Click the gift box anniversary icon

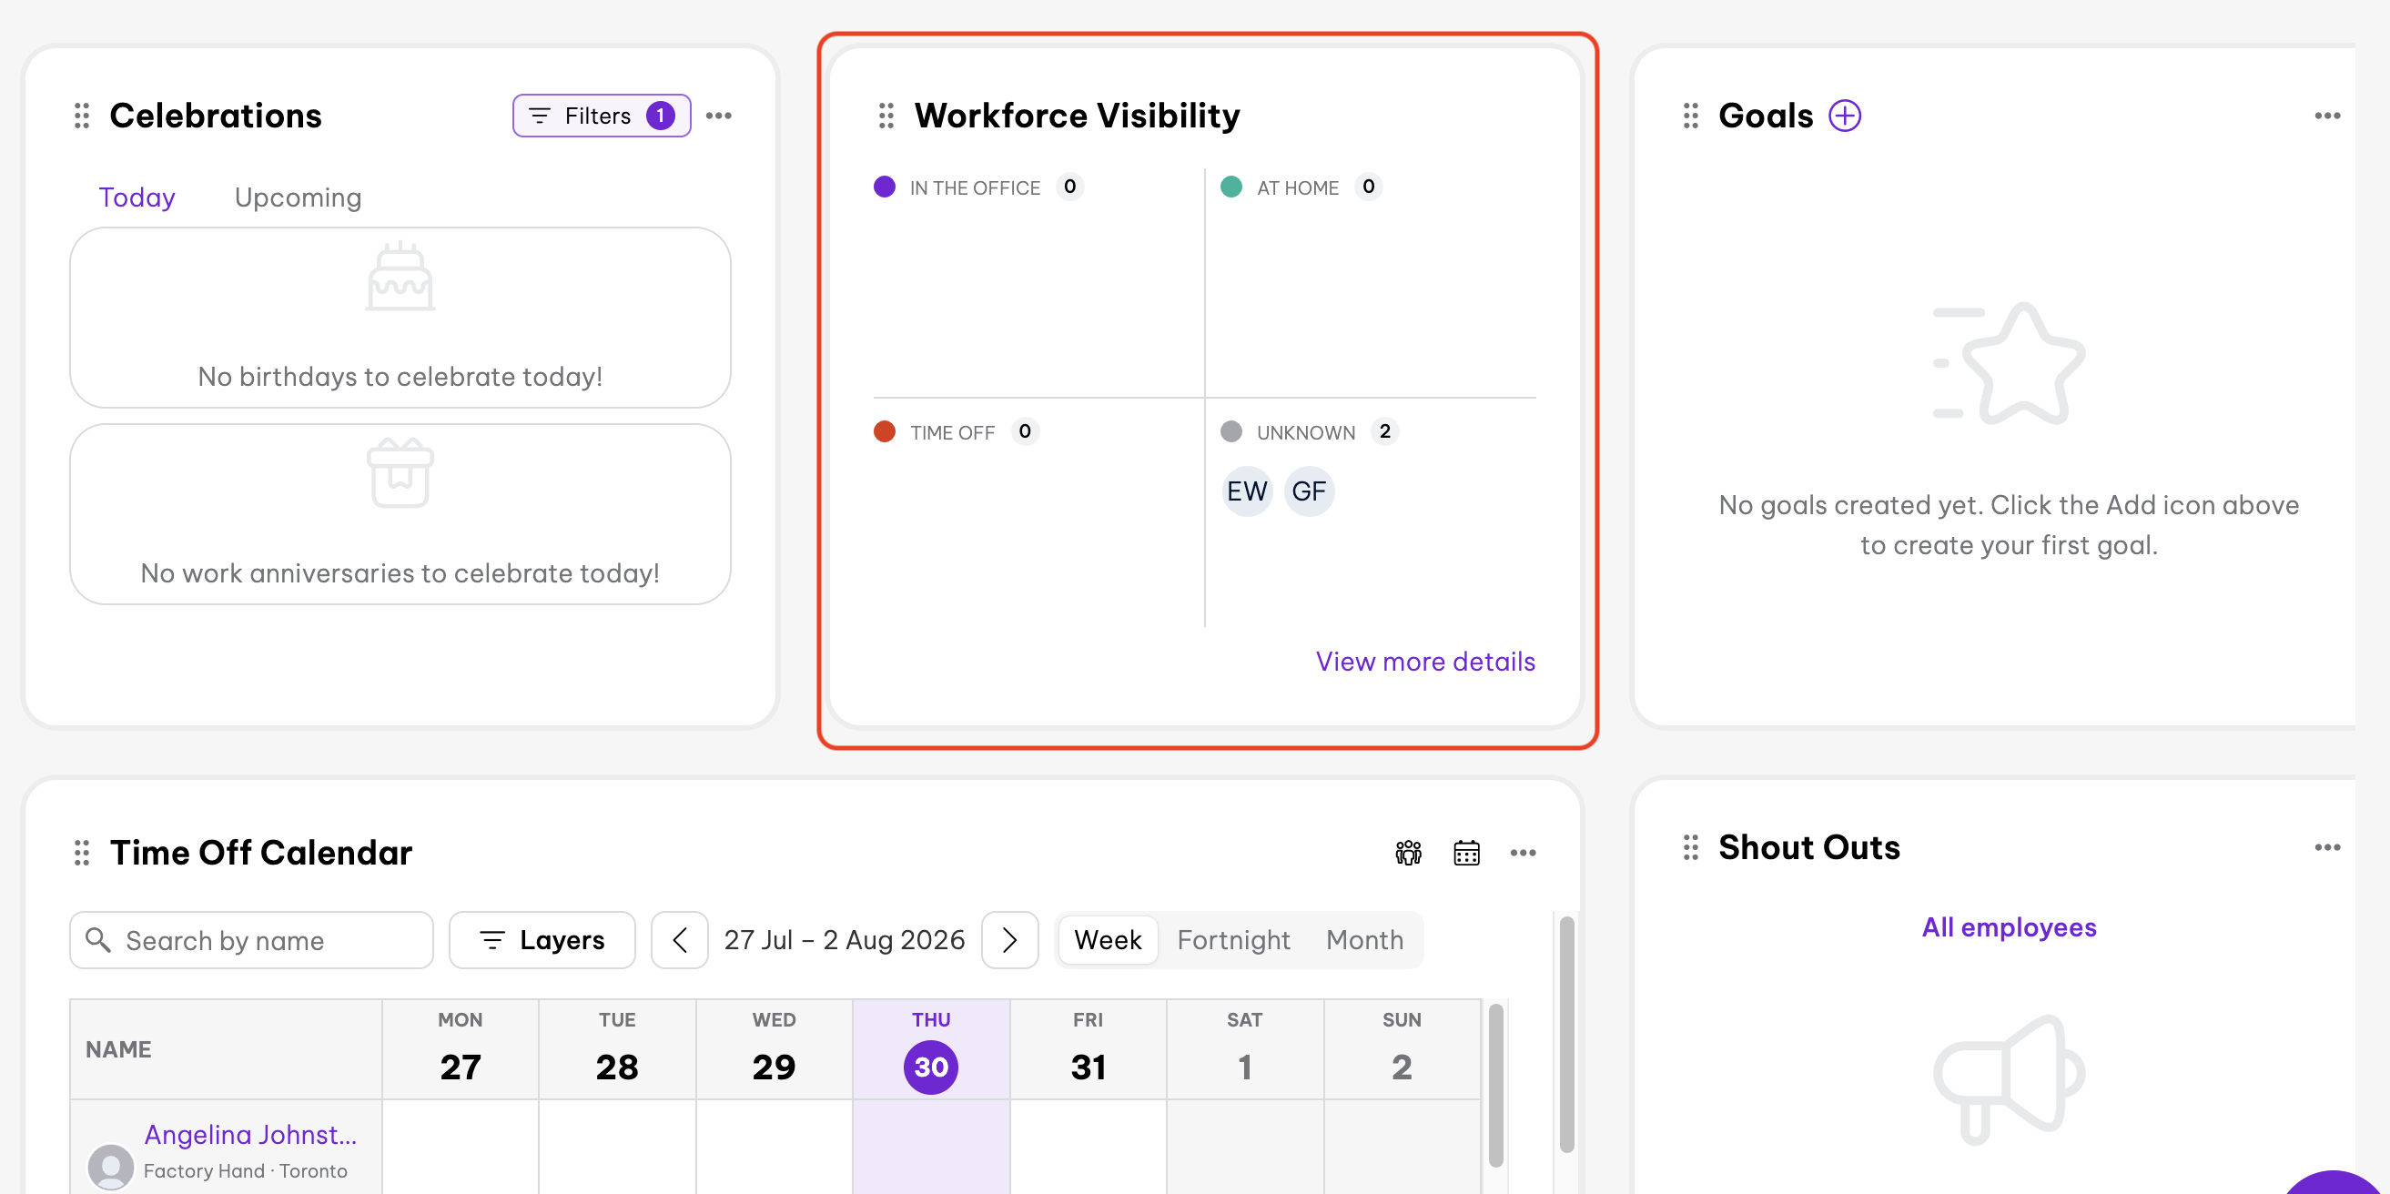[400, 472]
